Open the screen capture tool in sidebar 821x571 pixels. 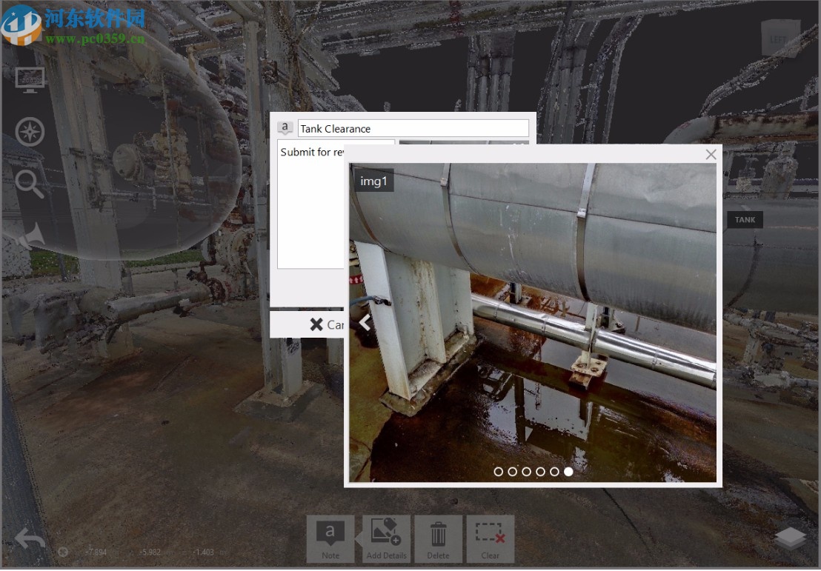pyautogui.click(x=29, y=79)
